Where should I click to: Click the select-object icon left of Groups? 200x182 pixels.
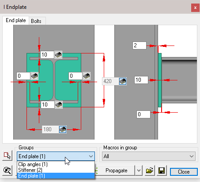7,155
